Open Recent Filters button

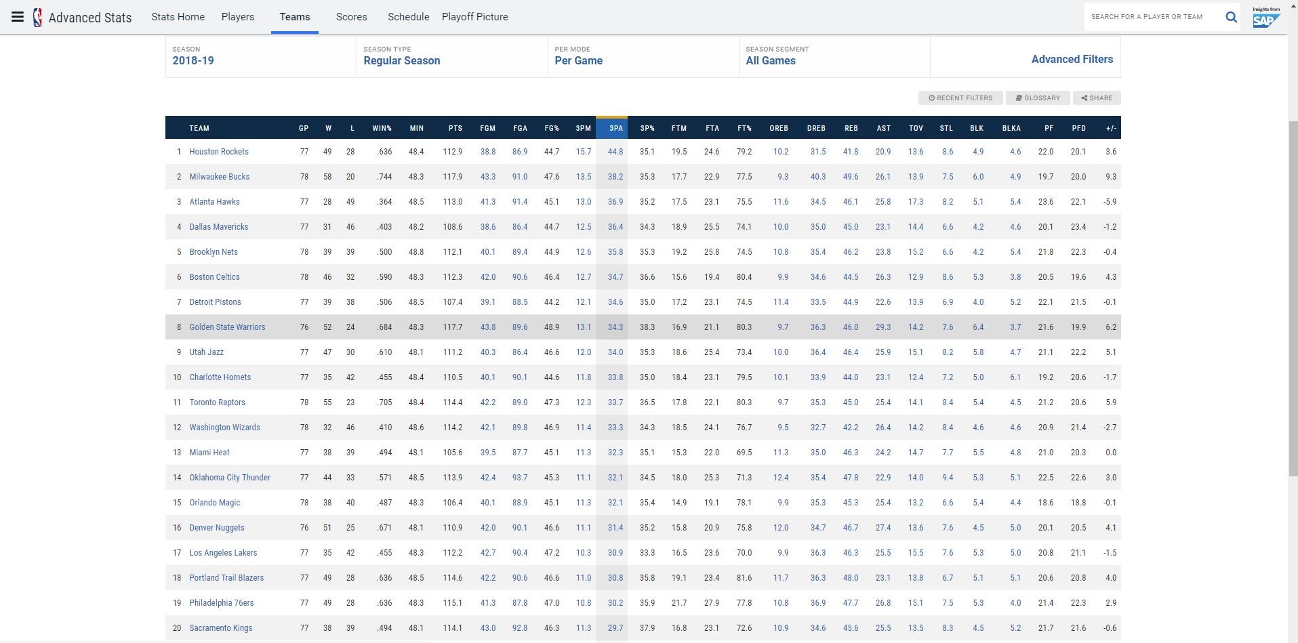point(960,98)
